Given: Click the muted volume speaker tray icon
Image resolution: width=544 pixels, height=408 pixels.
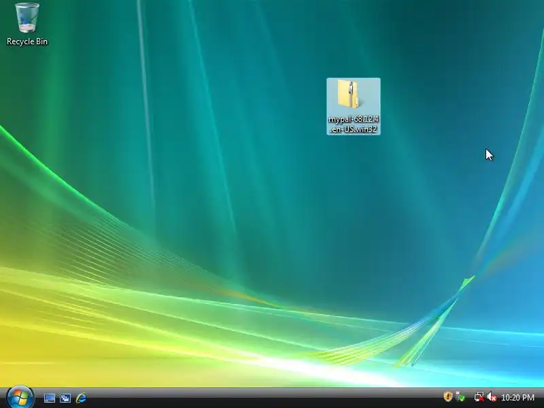Looking at the screenshot, I should (491, 396).
